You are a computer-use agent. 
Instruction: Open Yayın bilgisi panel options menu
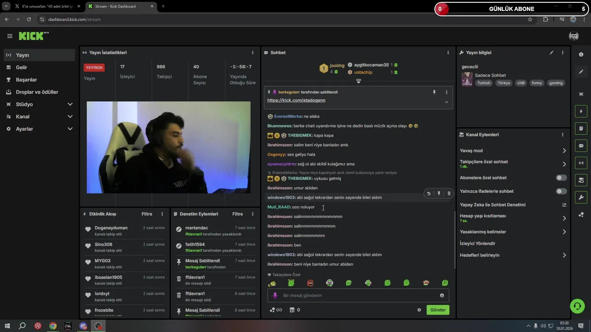(562, 53)
